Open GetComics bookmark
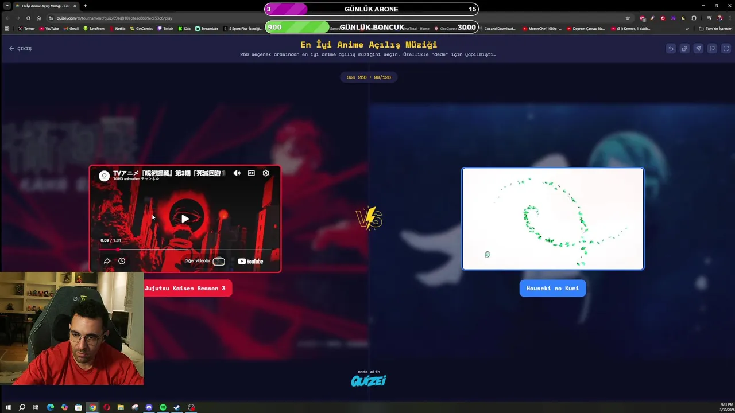735x413 pixels. pos(142,29)
